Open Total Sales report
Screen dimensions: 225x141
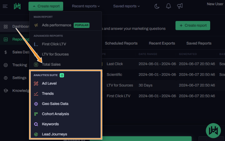[51, 64]
